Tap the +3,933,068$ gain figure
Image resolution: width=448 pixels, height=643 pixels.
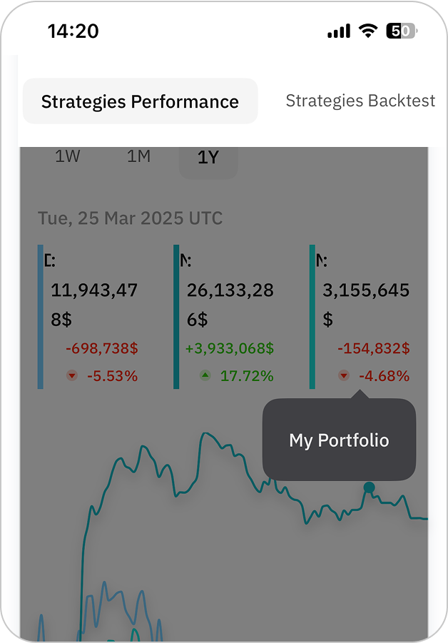click(x=229, y=349)
